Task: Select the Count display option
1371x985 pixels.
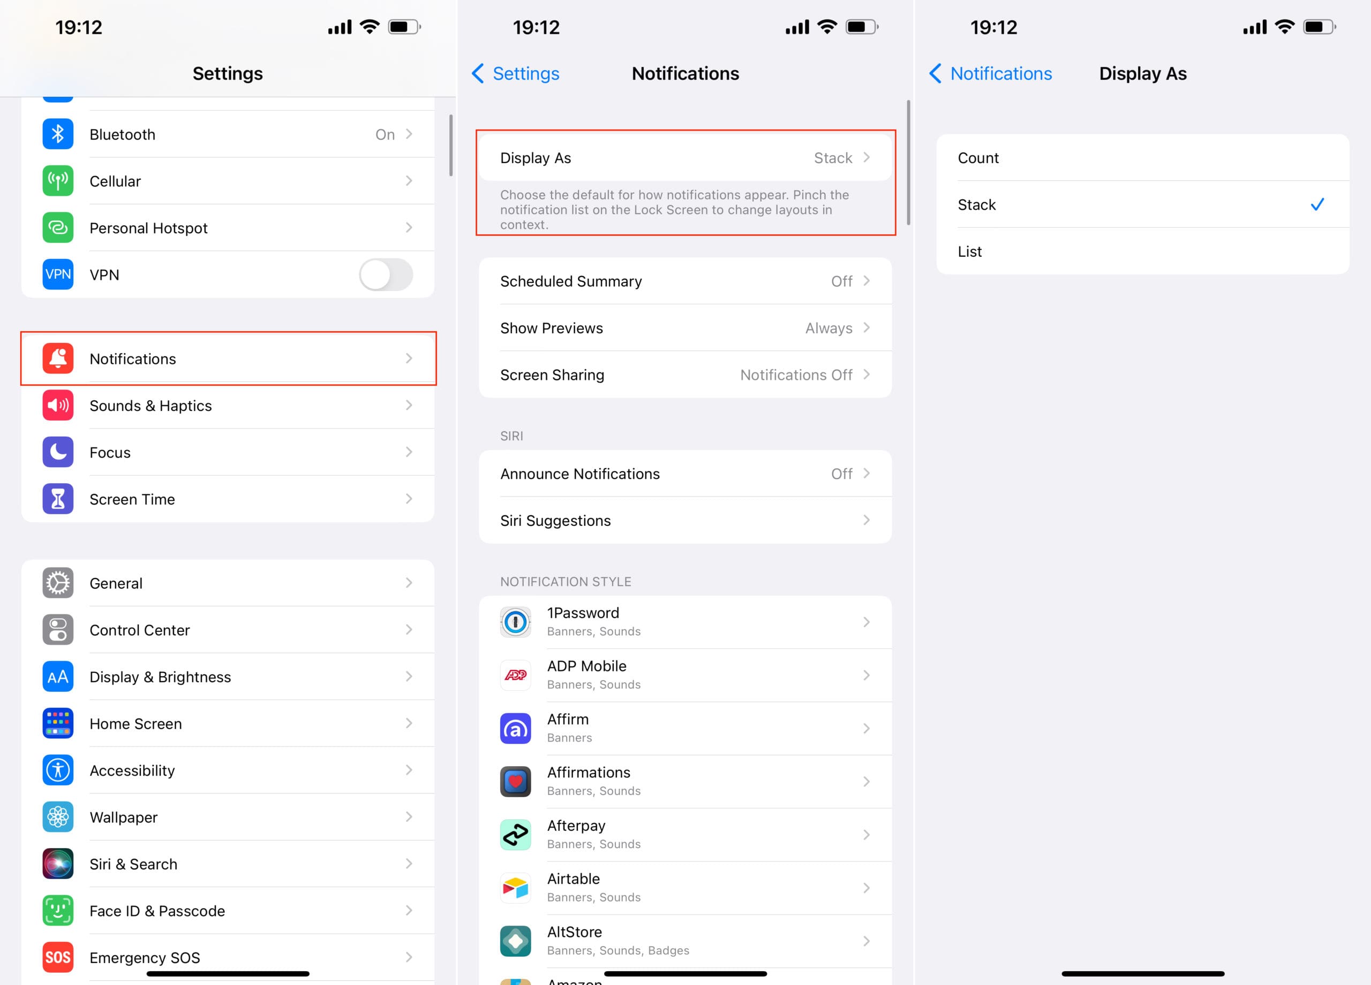Action: [x=1141, y=157]
